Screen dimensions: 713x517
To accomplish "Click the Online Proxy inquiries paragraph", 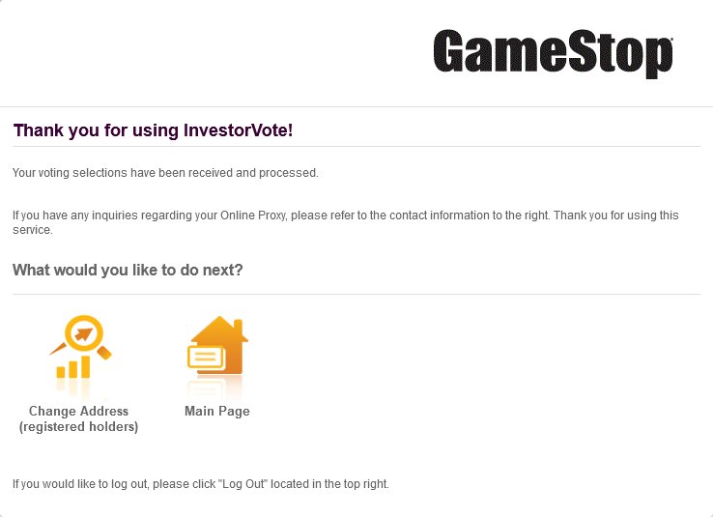I will pos(346,222).
